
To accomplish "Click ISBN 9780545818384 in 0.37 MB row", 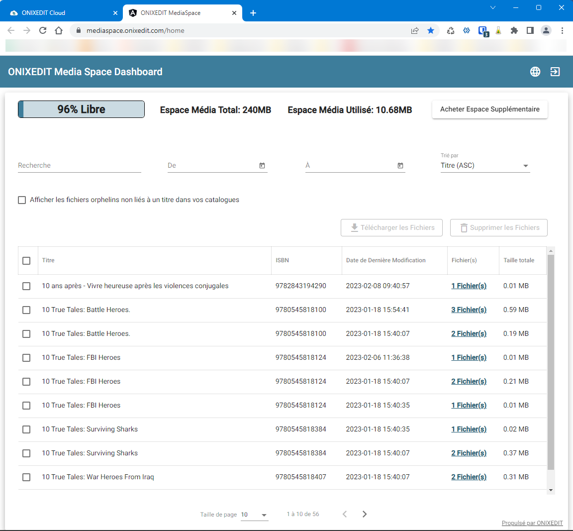I will [301, 453].
